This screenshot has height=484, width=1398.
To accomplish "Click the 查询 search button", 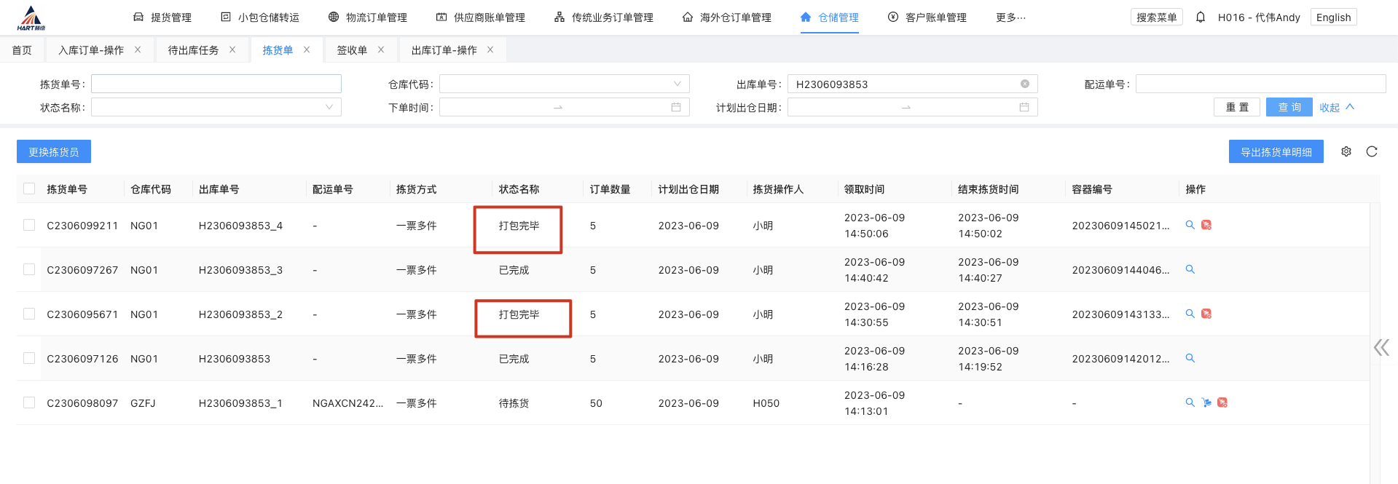I will click(x=1289, y=108).
